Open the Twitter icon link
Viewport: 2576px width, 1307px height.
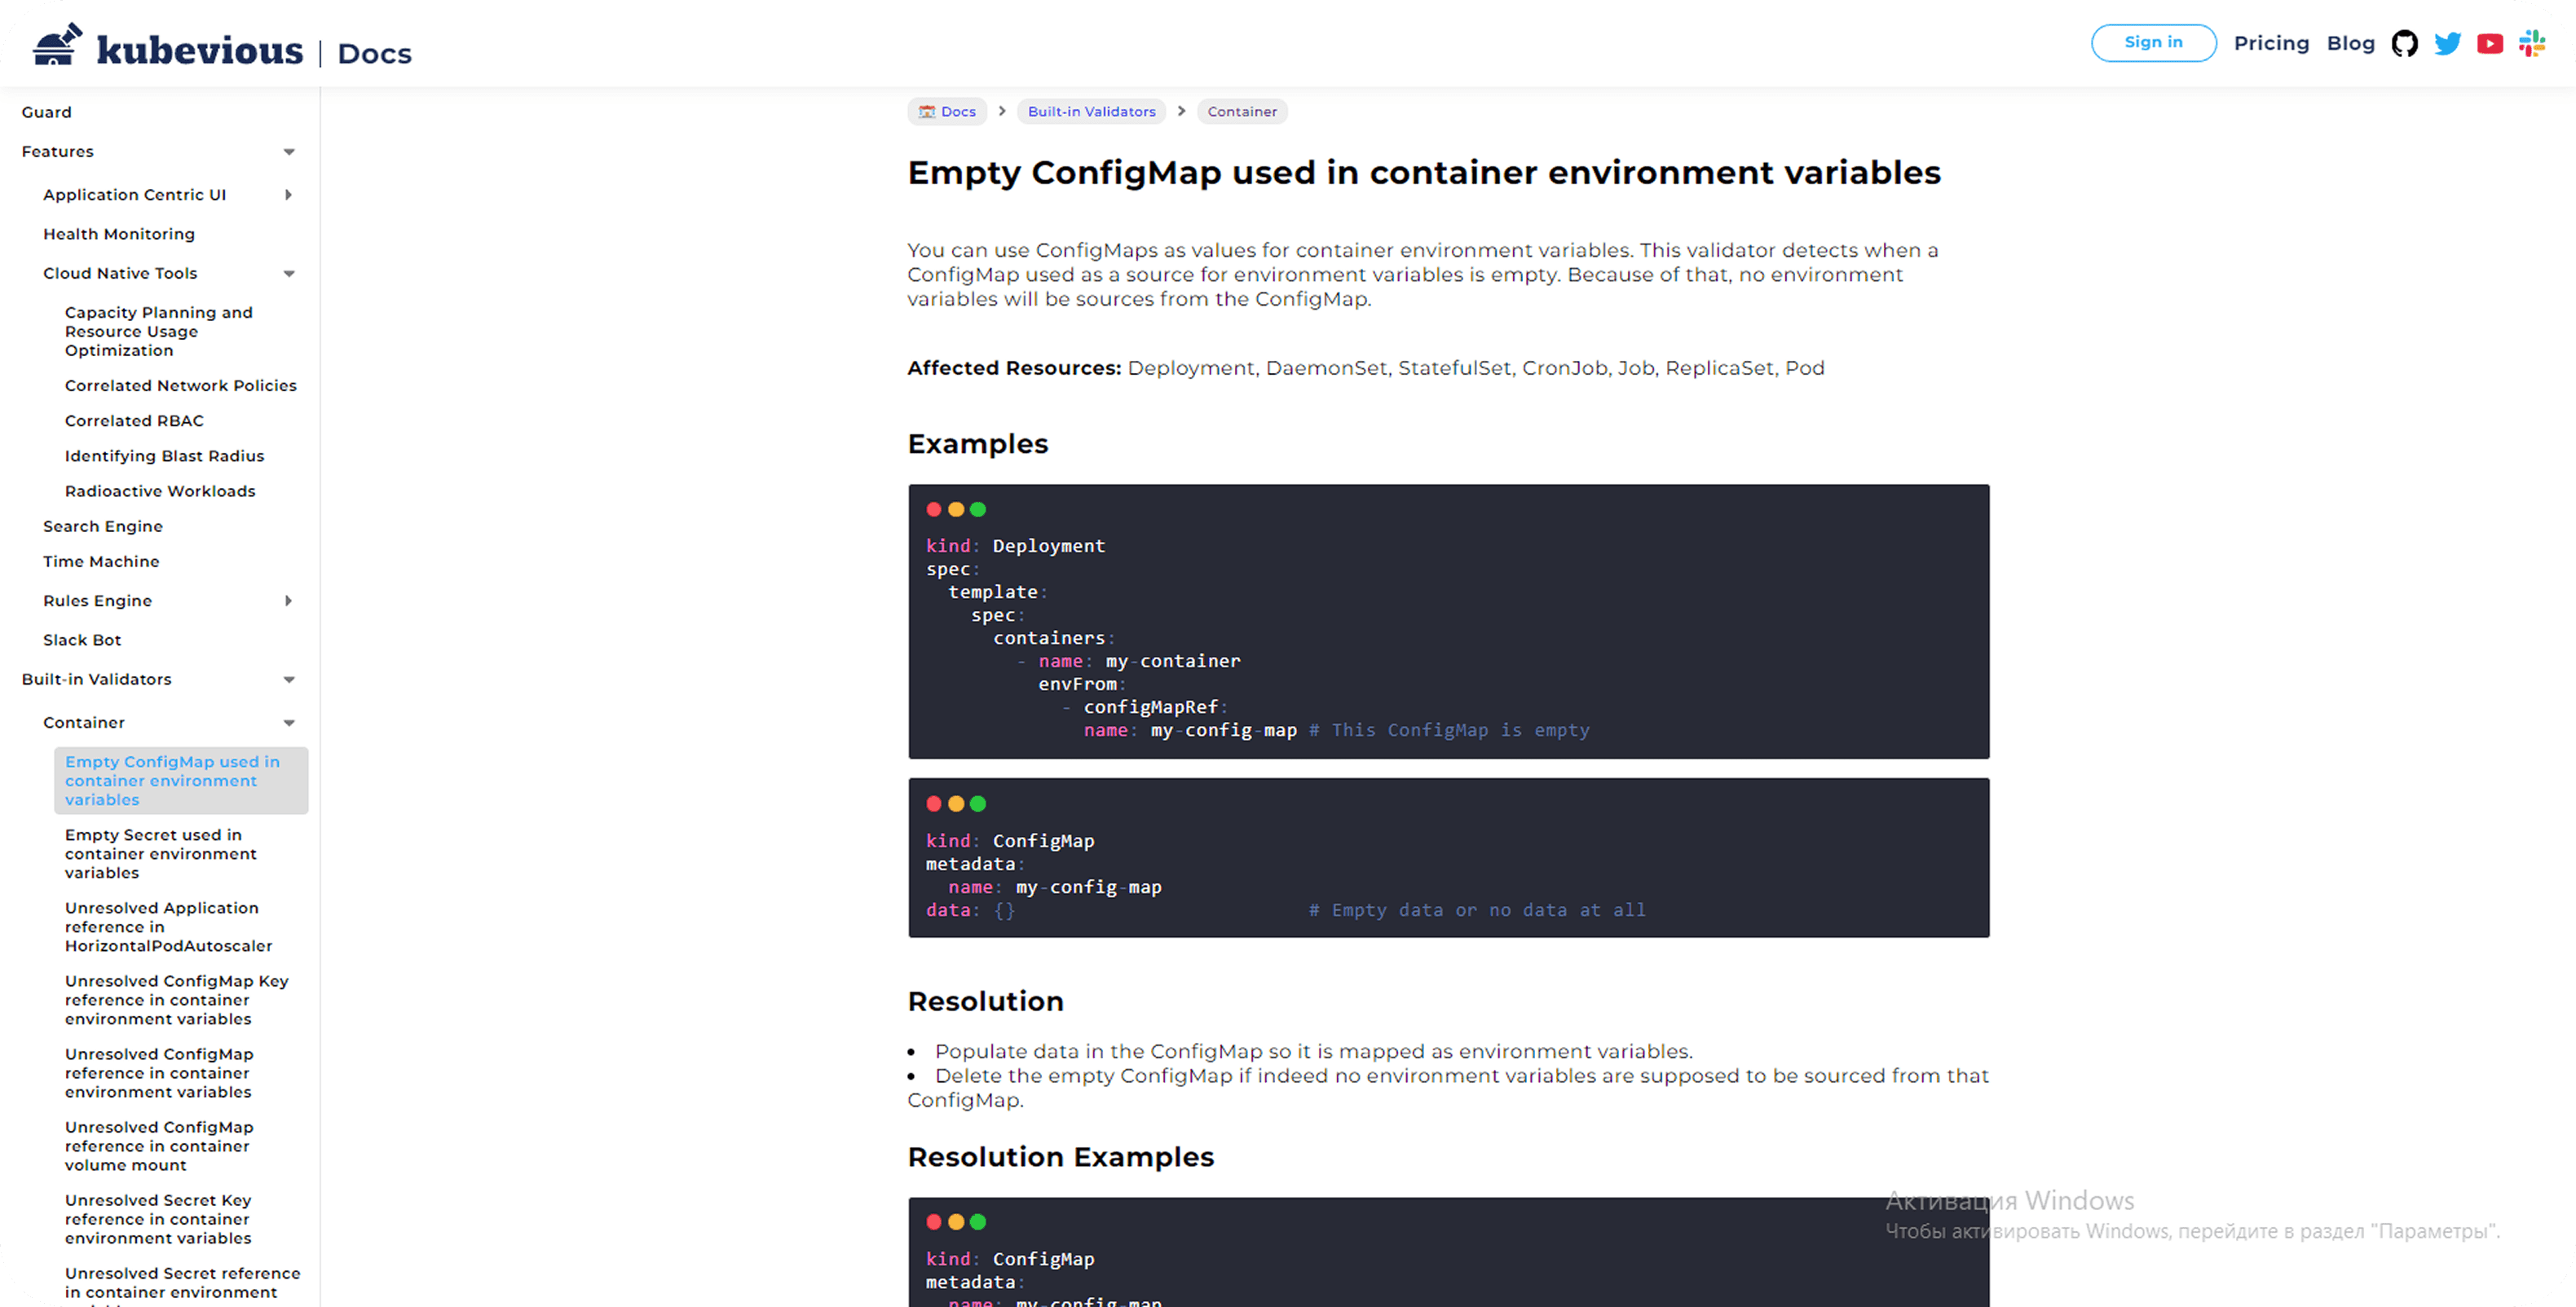(x=2447, y=43)
